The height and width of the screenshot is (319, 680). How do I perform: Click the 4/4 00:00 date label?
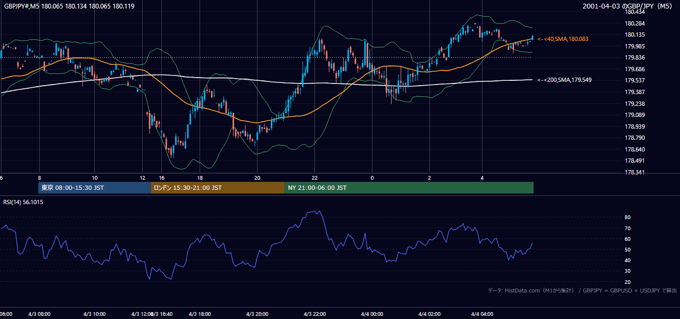372,314
